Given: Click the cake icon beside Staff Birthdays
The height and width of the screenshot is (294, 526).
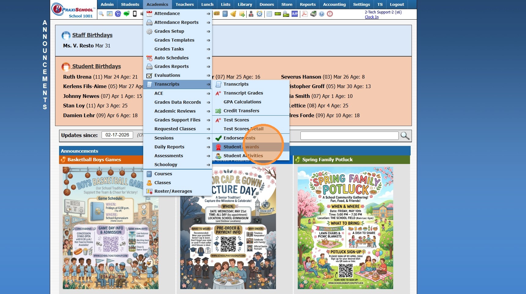Looking at the screenshot, I should [66, 35].
